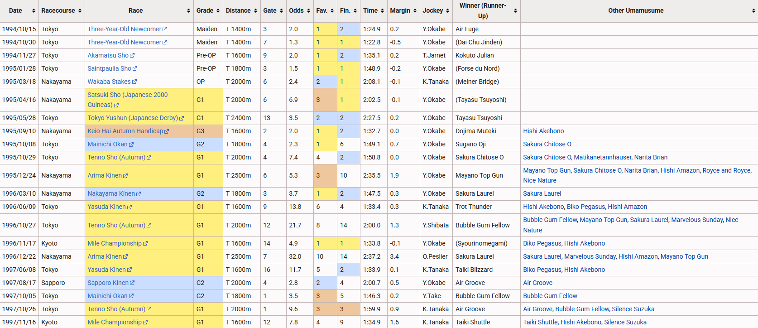This screenshot has height=328, width=758.
Task: Click external link icon beside Wakaba Stakes
Action: [134, 82]
